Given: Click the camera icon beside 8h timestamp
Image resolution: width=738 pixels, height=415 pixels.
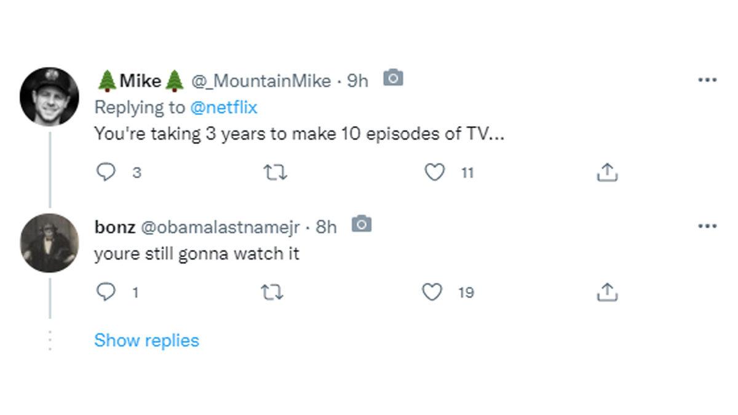Looking at the screenshot, I should pos(362,225).
